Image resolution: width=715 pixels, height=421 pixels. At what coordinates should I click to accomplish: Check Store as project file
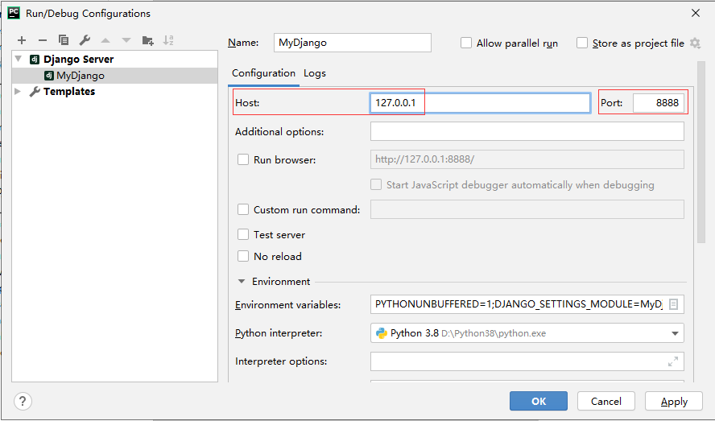point(582,43)
